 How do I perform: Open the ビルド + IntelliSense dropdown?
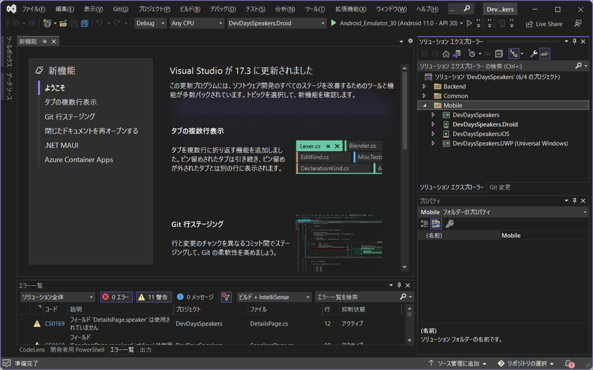coord(274,297)
